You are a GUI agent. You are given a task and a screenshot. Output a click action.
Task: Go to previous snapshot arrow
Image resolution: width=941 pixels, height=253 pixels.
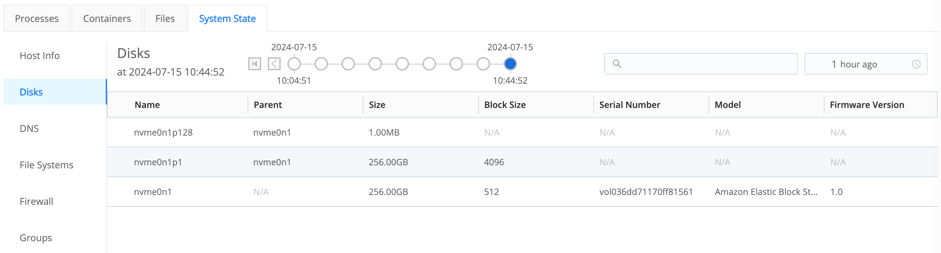pos(274,64)
